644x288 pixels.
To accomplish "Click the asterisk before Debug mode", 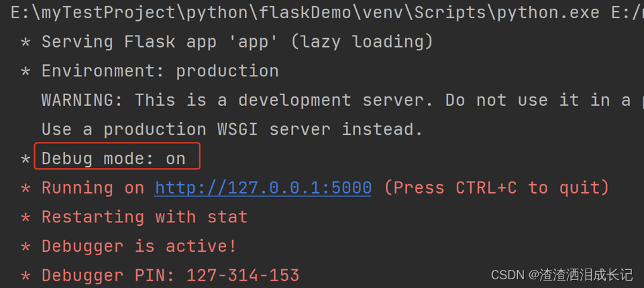I will coord(25,159).
